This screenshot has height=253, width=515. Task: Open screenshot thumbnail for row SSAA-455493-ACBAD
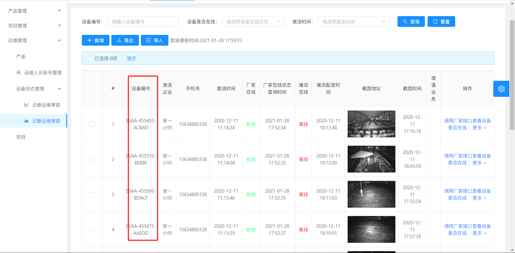point(371,124)
